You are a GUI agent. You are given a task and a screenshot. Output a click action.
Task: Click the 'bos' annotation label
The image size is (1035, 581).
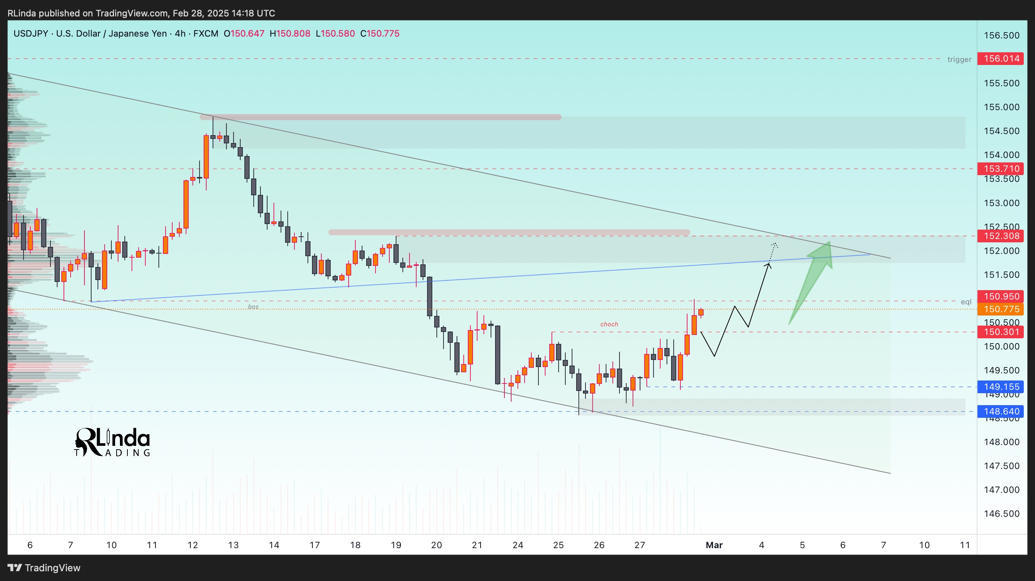pos(253,307)
